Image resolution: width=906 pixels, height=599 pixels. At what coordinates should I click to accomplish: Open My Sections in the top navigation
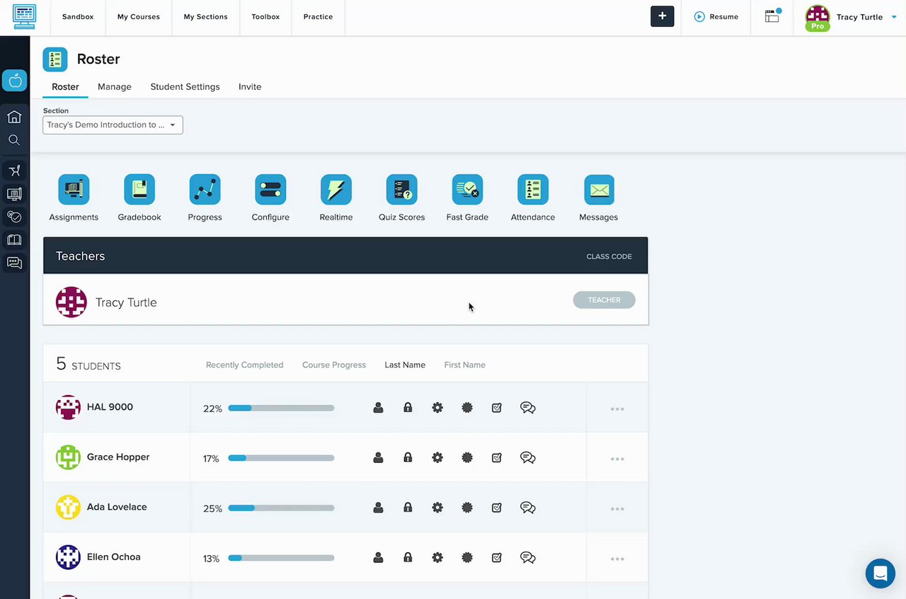[x=206, y=17]
